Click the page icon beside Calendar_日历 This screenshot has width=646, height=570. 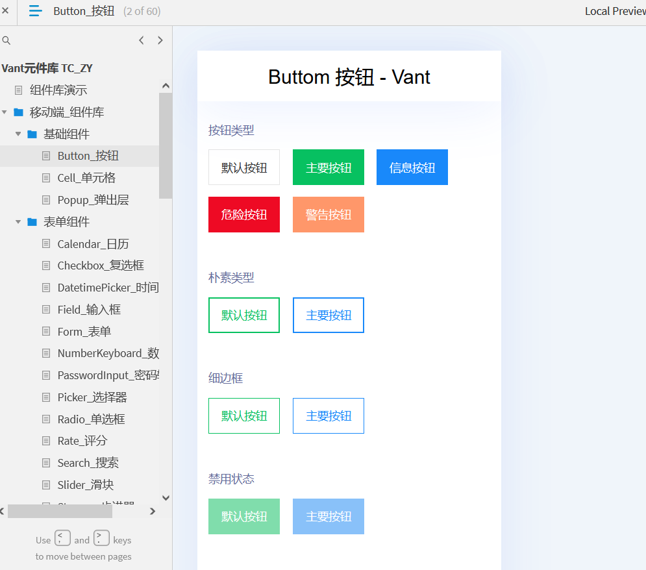(46, 244)
